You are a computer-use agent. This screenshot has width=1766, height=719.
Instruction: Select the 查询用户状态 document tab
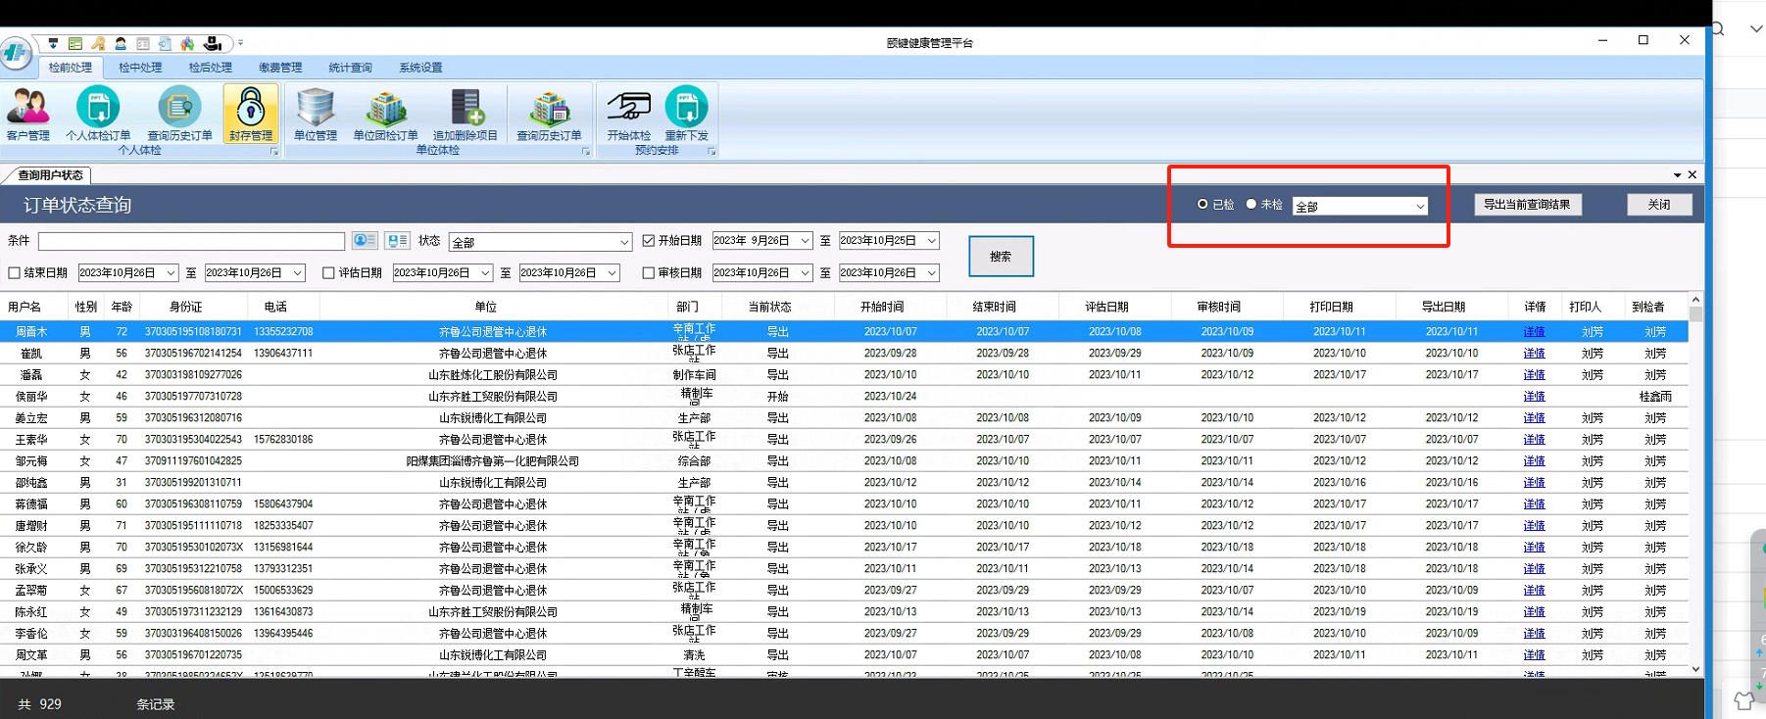(x=49, y=175)
